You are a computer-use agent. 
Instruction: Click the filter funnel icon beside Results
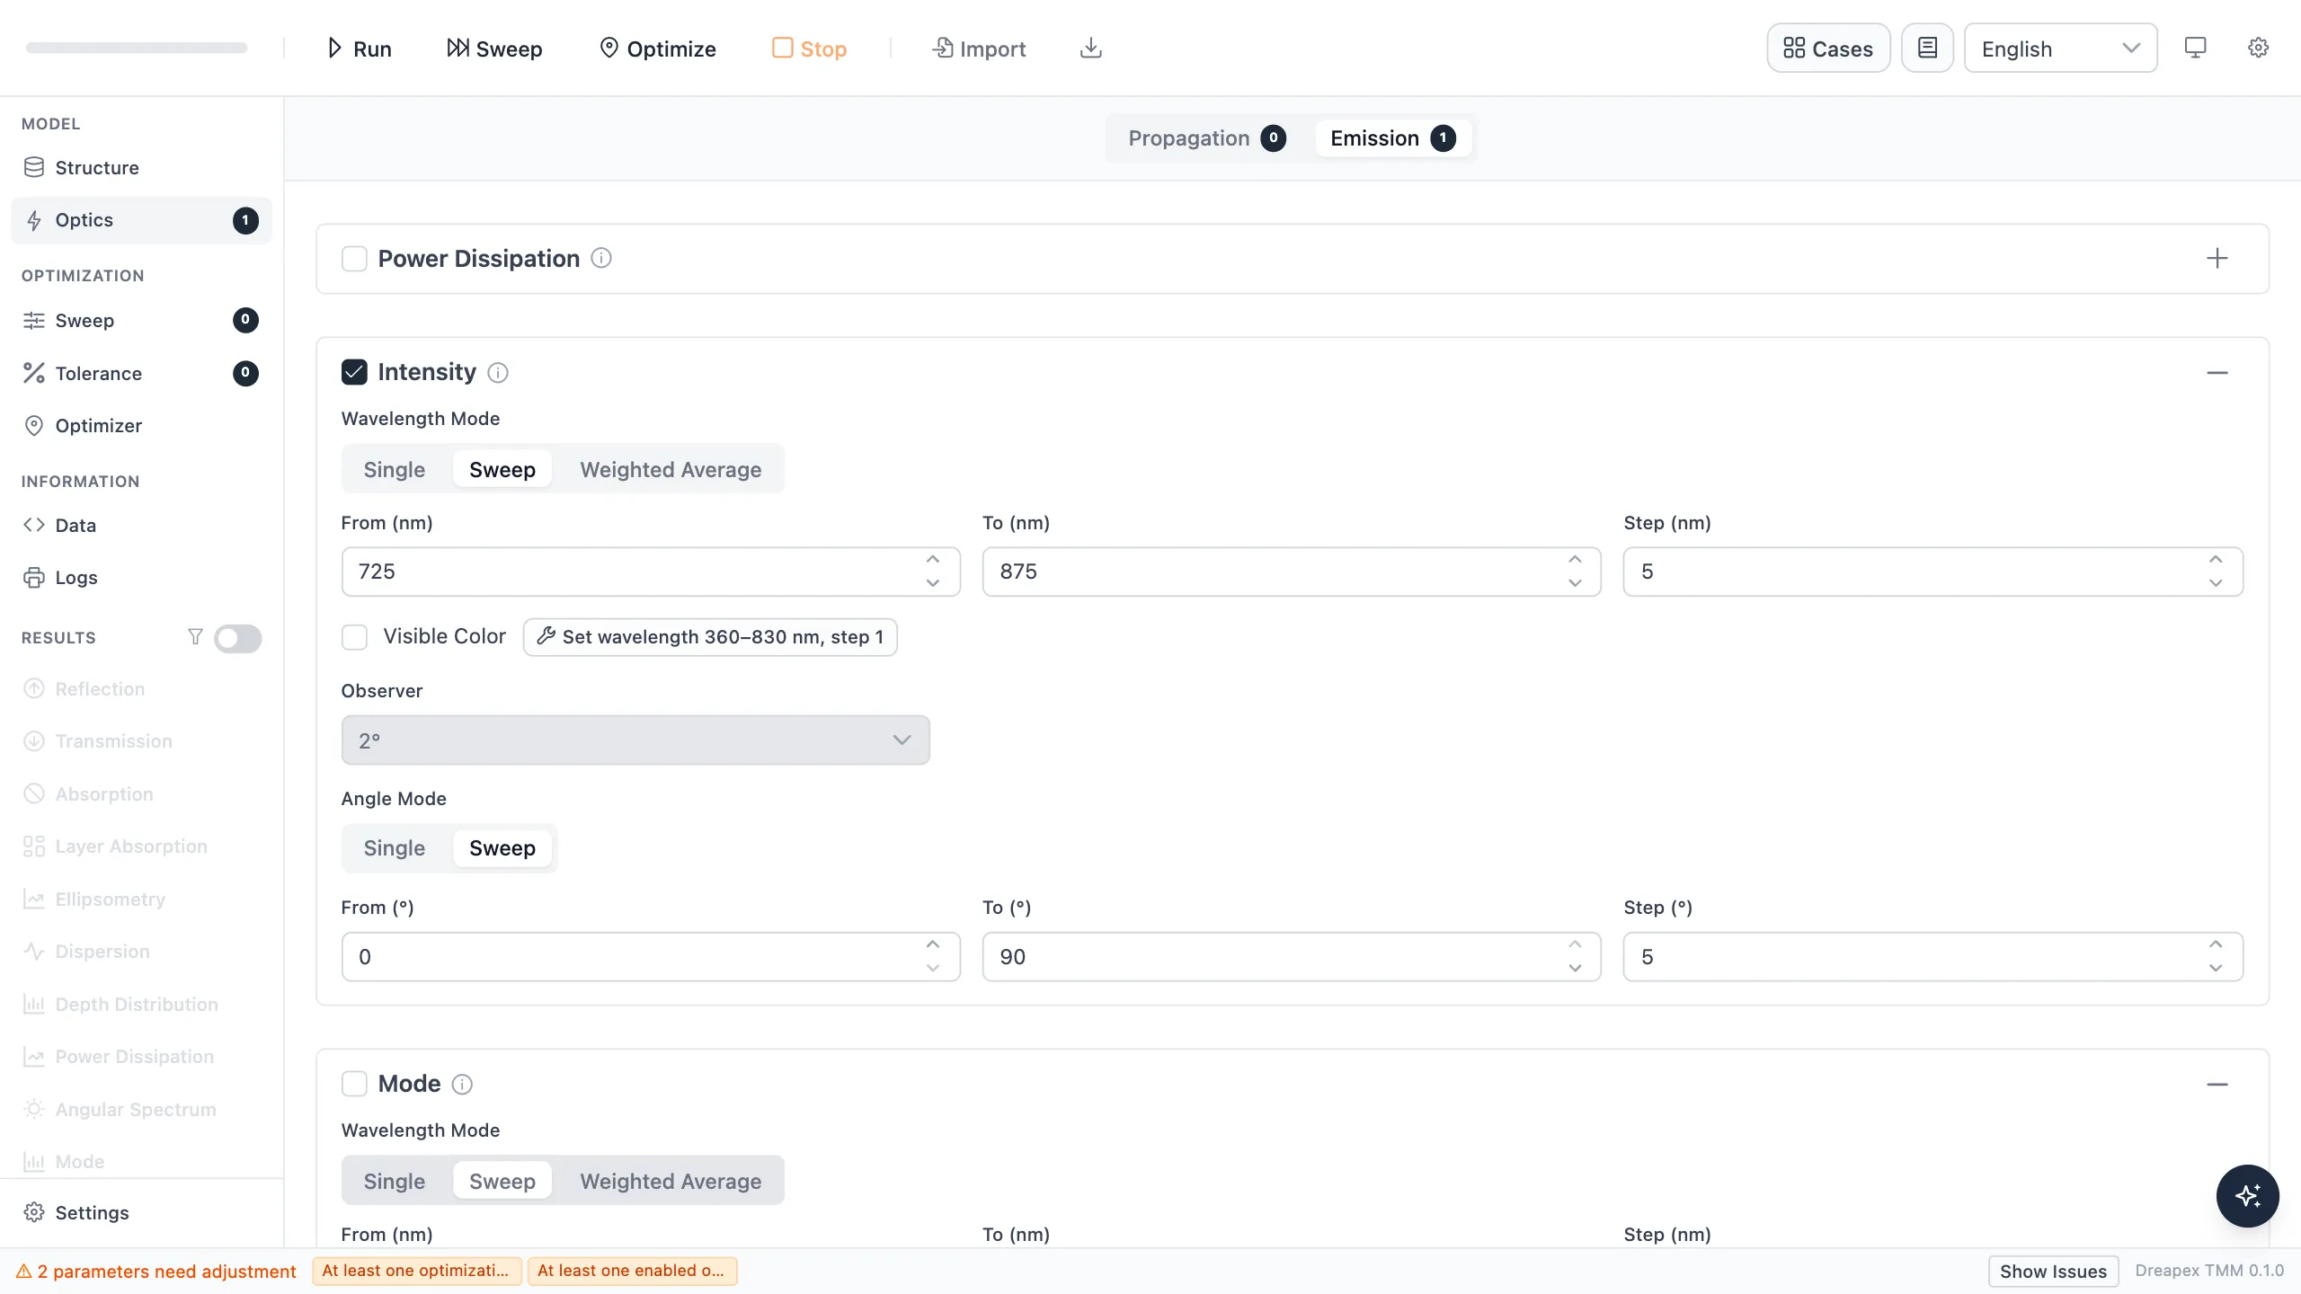tap(195, 637)
